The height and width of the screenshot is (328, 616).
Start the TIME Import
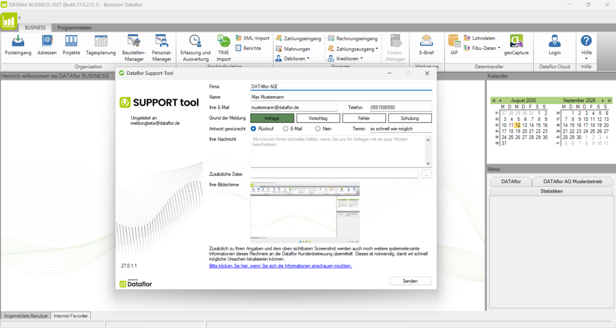pyautogui.click(x=224, y=48)
